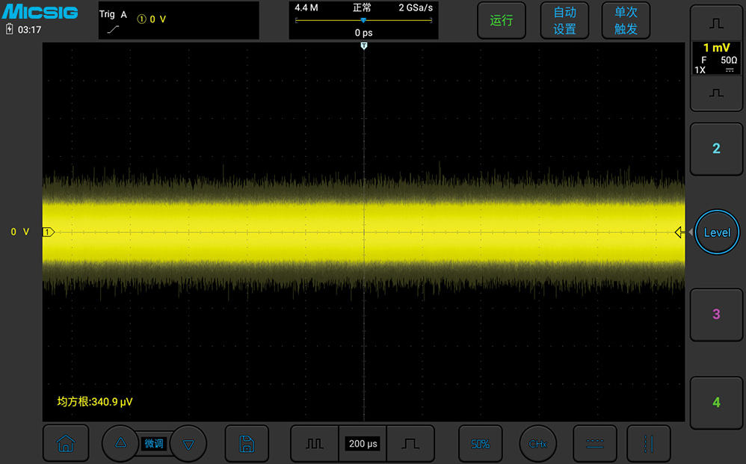This screenshot has height=464, width=746.
Task: Tap the down triangle fine-tune button
Action: pos(188,444)
